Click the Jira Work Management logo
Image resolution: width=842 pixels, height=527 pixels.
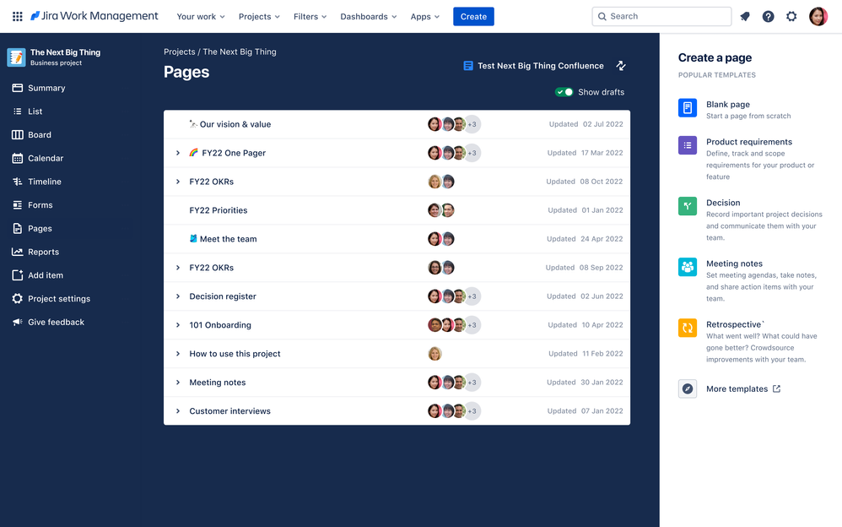click(94, 16)
